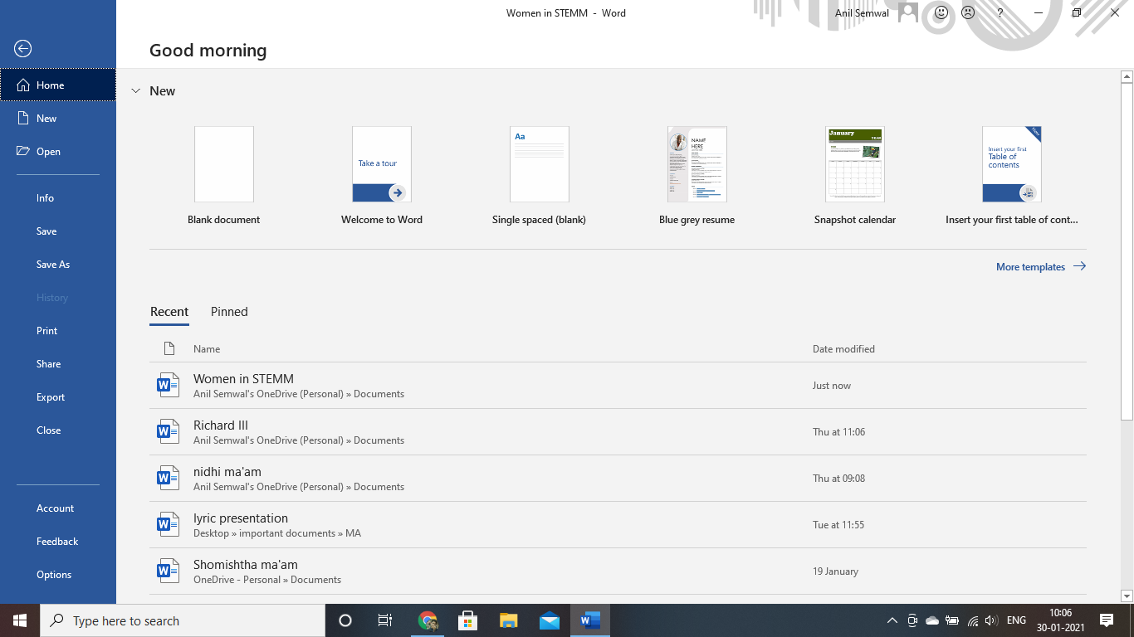
Task: Click the Cortana circle icon on taskbar
Action: pyautogui.click(x=345, y=620)
